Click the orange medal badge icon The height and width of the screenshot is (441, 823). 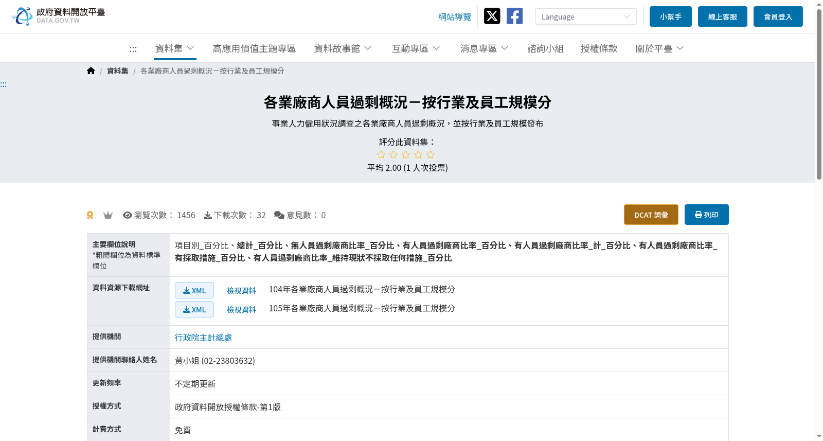90,215
